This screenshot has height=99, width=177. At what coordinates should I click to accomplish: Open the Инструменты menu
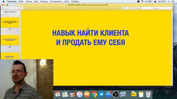click(x=56, y=1)
